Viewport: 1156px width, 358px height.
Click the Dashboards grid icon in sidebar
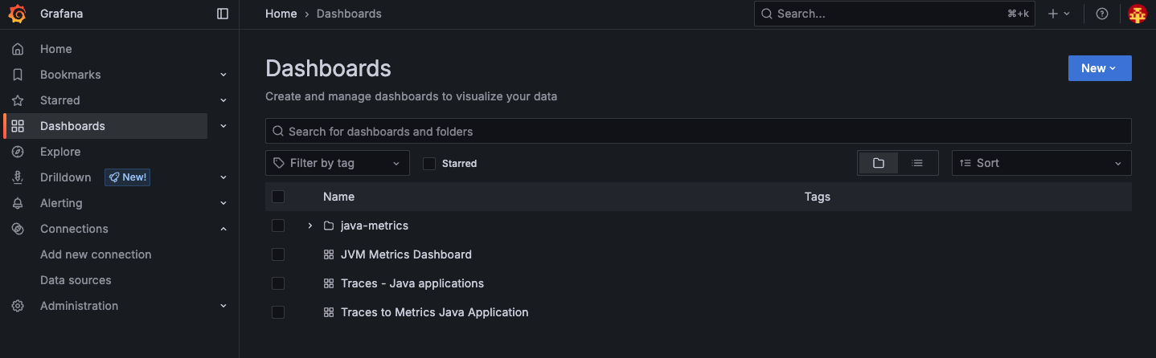(18, 126)
